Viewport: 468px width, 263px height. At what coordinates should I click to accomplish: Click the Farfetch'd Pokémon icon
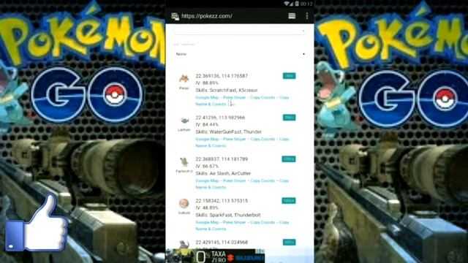click(184, 162)
